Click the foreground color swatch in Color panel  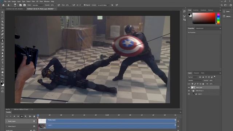click(x=189, y=15)
